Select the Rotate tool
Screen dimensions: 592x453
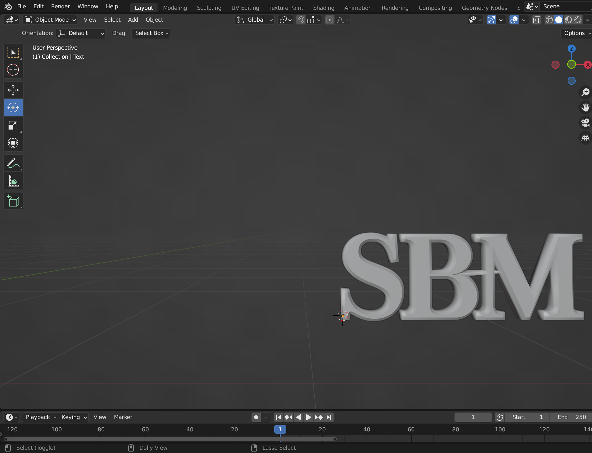pos(13,108)
